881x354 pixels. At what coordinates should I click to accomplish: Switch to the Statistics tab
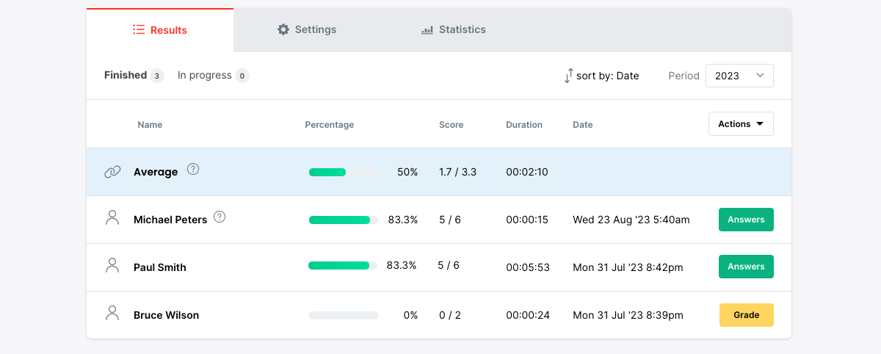pos(453,30)
